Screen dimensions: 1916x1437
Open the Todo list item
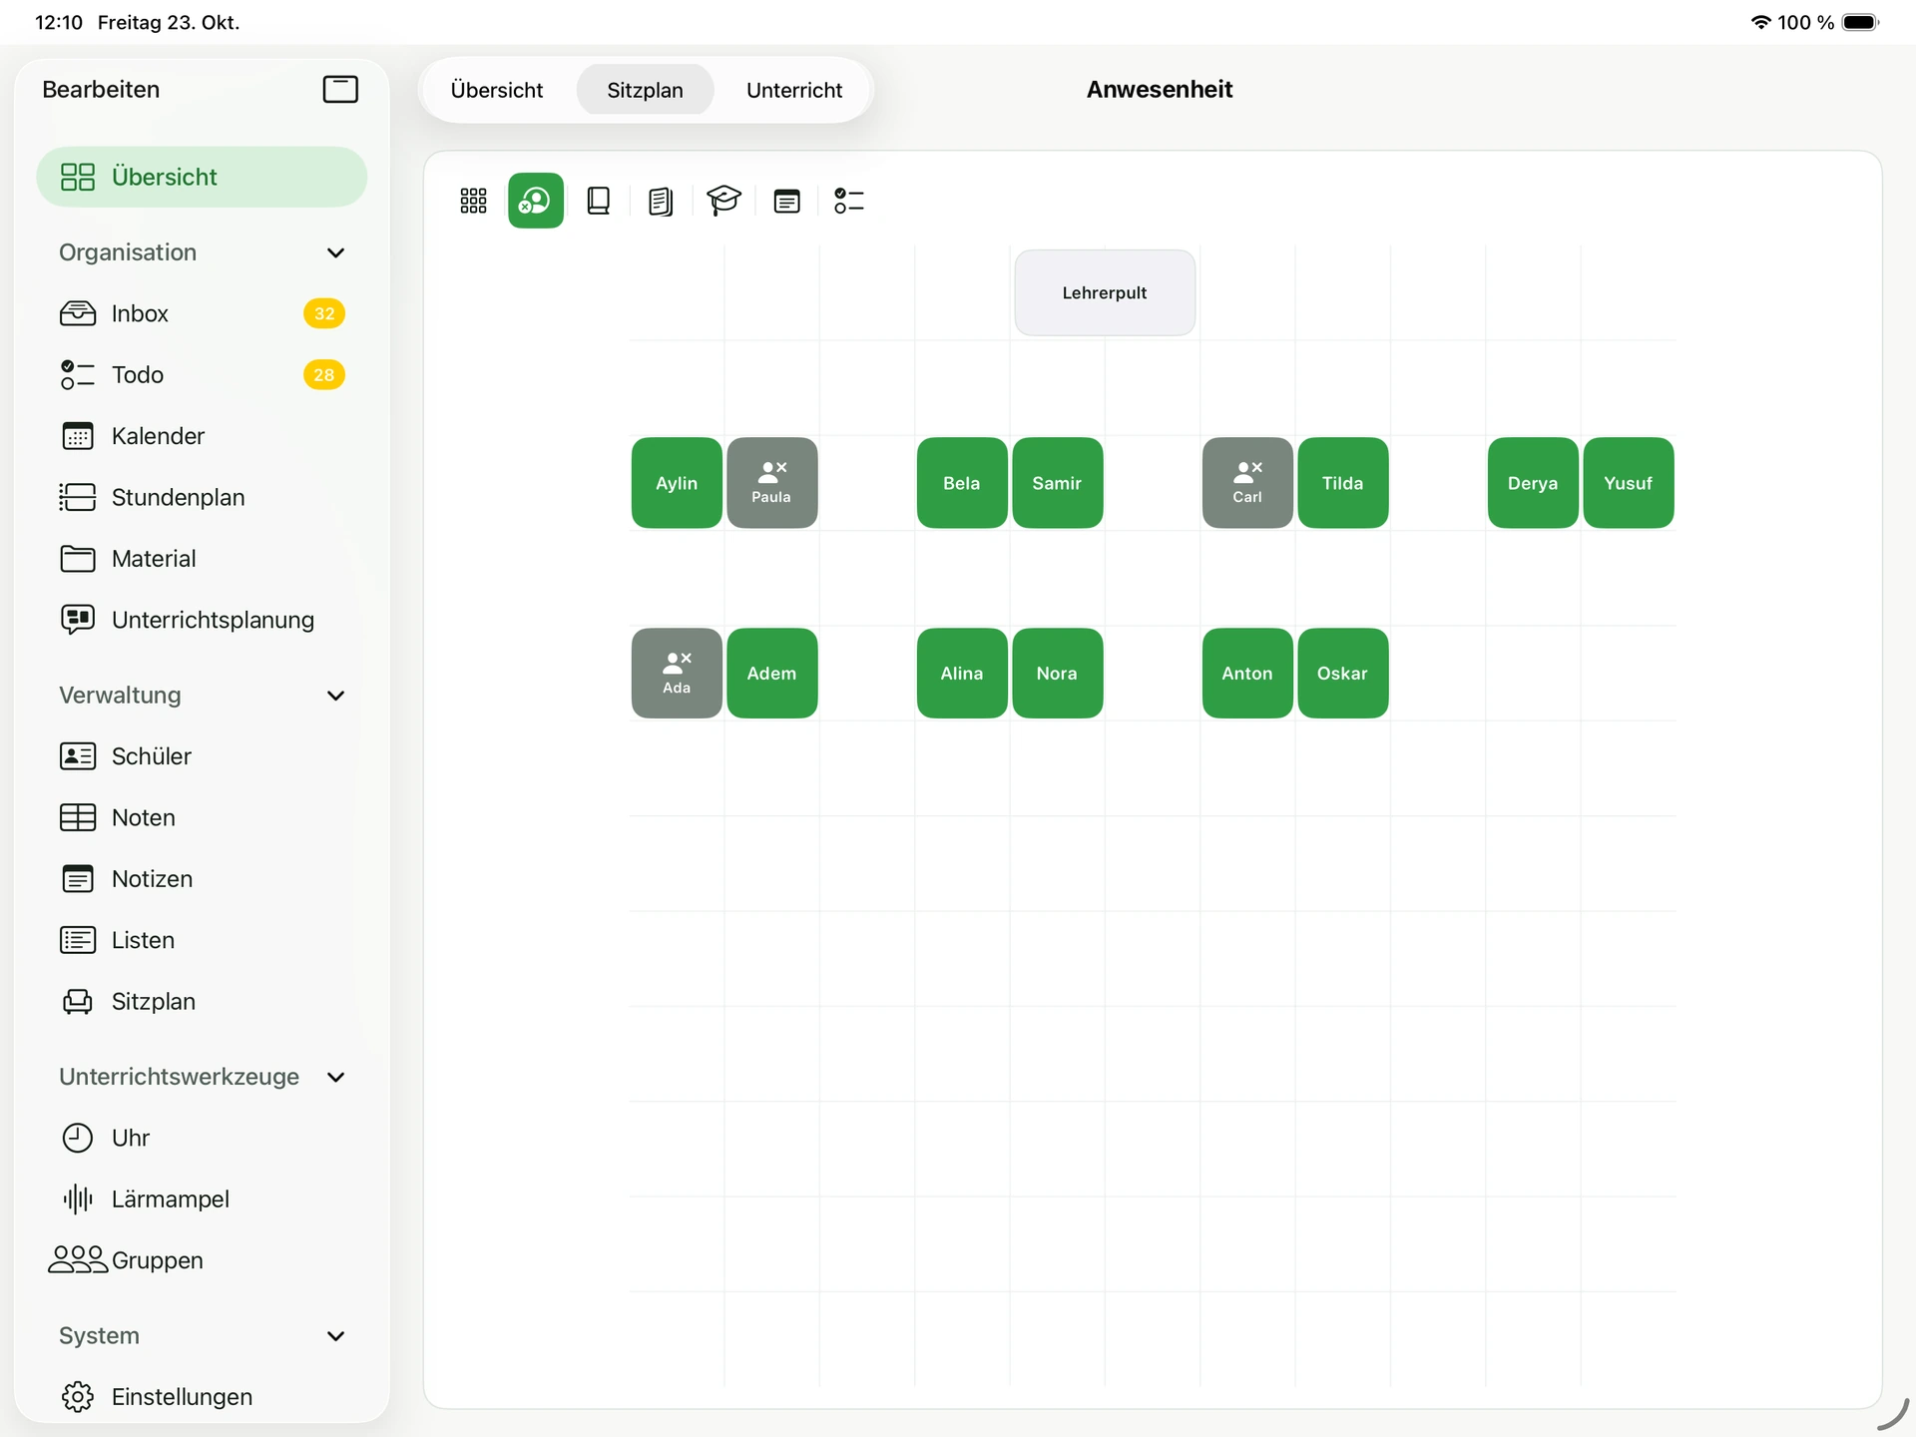202,375
